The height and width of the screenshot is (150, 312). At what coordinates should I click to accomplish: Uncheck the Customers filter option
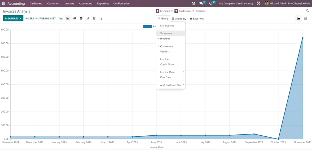click(166, 46)
